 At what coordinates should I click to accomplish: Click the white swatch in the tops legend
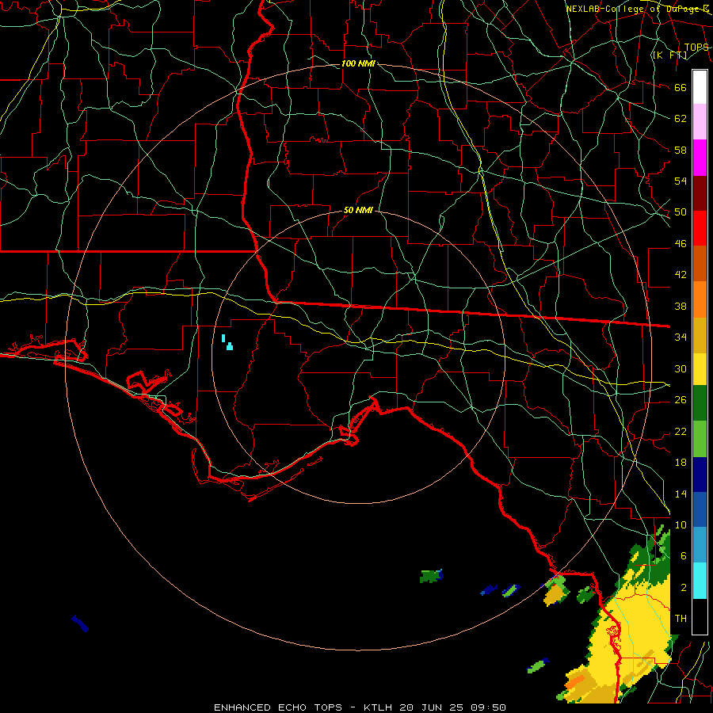pyautogui.click(x=700, y=87)
